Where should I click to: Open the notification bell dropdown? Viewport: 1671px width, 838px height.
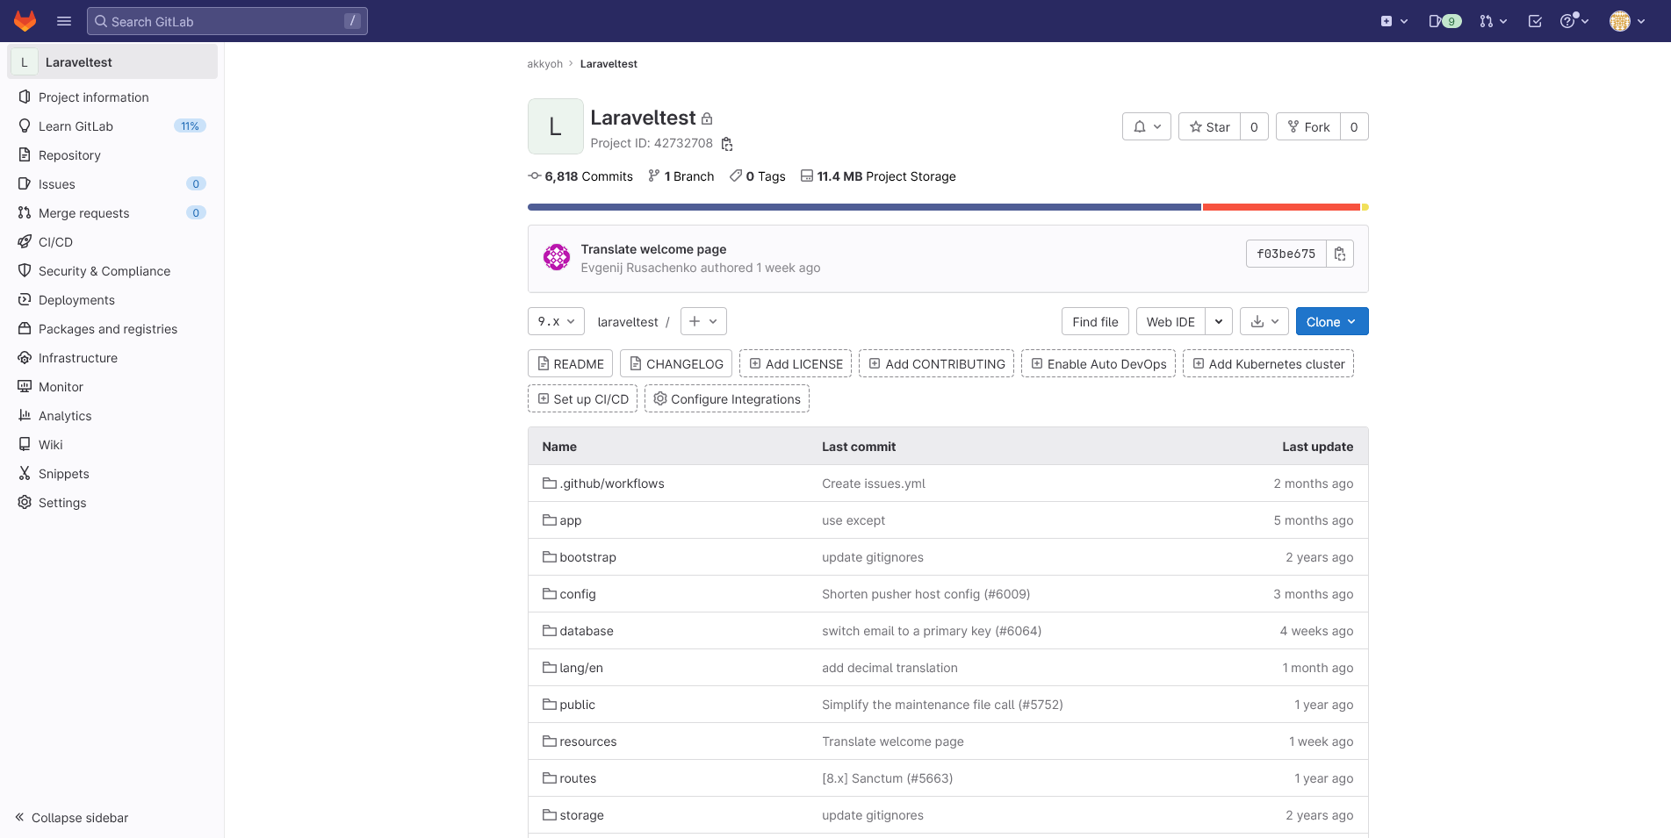[x=1147, y=126]
